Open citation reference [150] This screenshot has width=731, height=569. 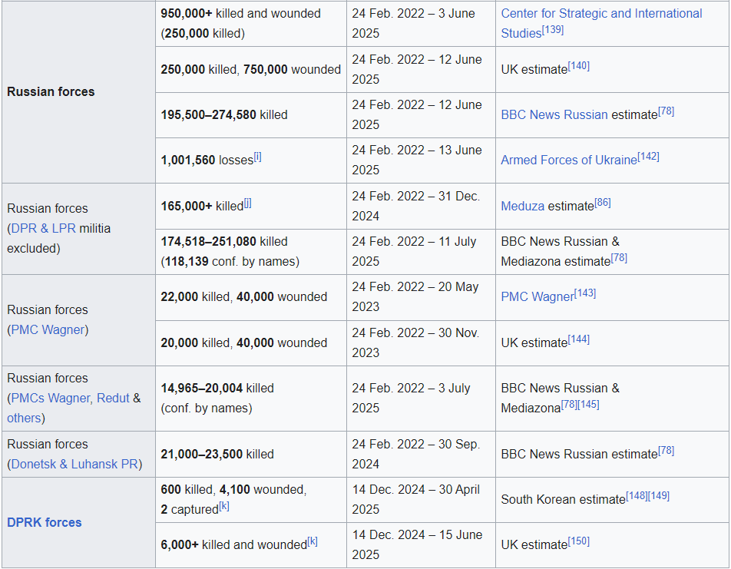(x=578, y=541)
